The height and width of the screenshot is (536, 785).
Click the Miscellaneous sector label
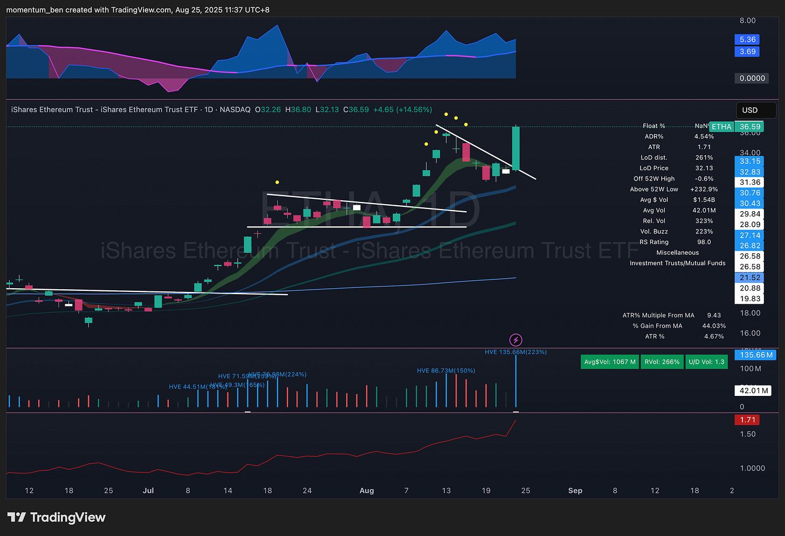click(677, 253)
